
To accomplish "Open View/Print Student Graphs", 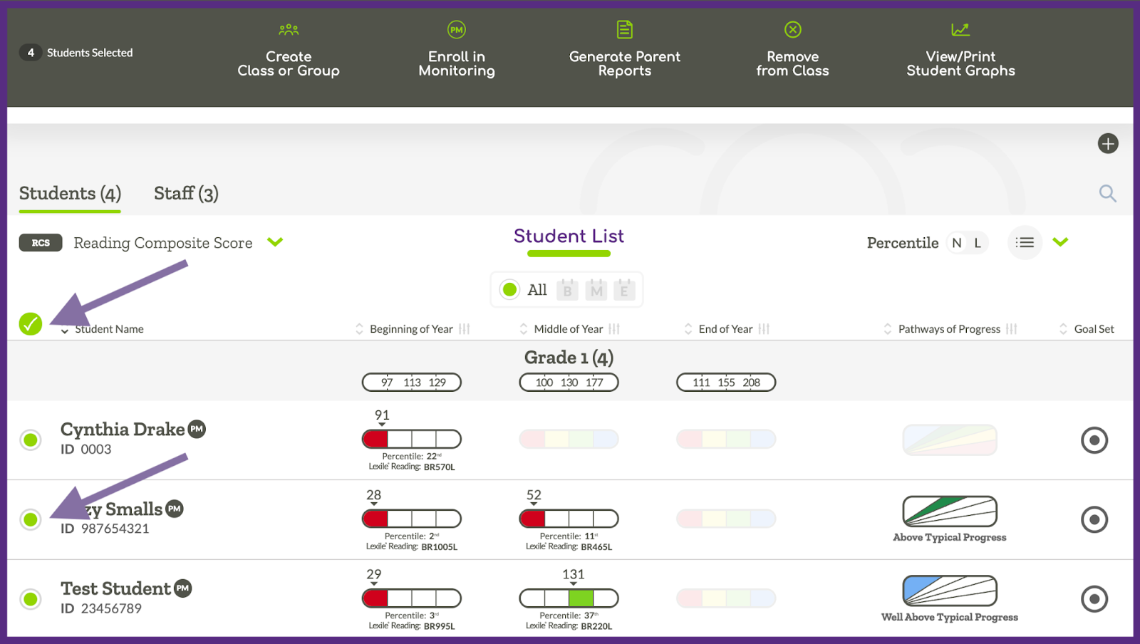I will (x=960, y=50).
